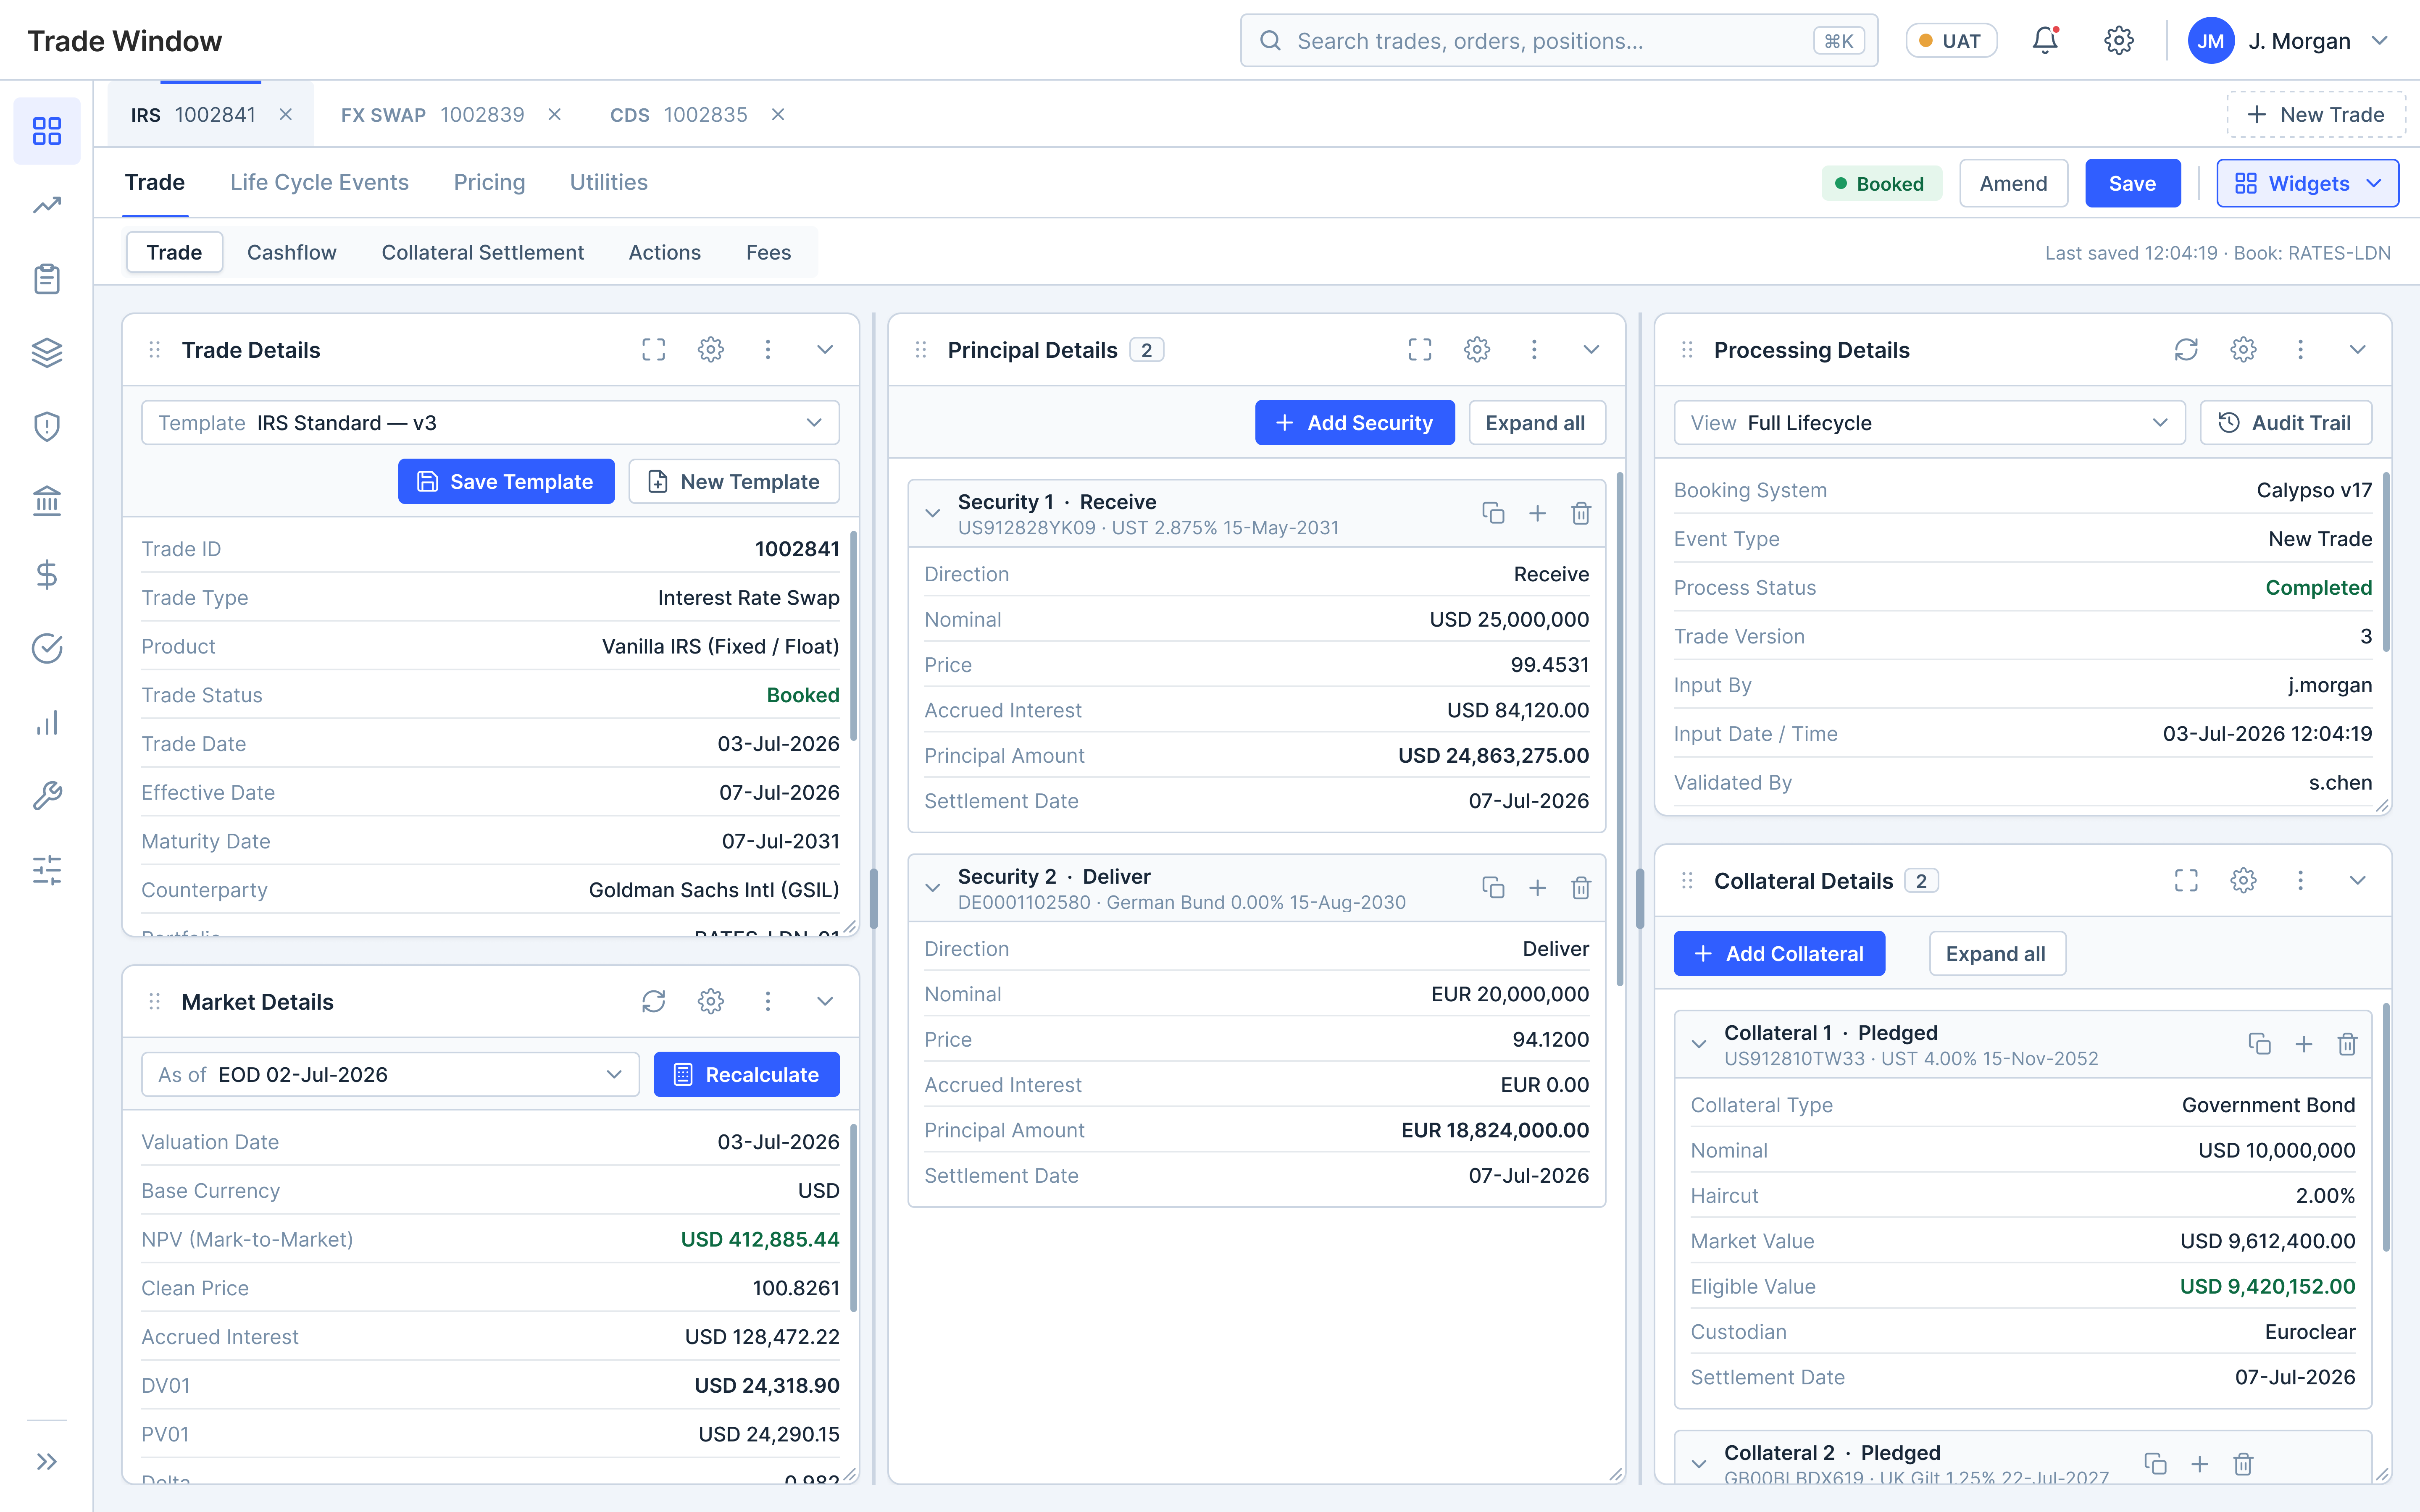Open the clipboard sidebar icon
Viewport: 2420px width, 1512px height.
point(47,279)
